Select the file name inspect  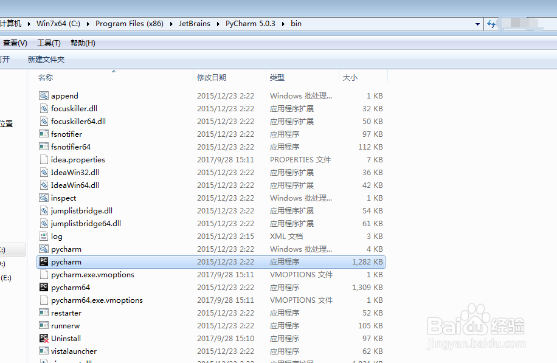click(x=64, y=198)
